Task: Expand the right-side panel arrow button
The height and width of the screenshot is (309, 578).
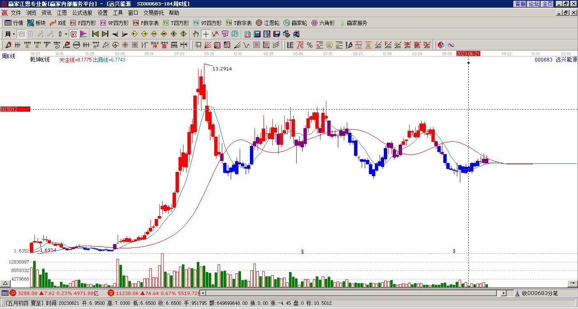Action: coord(572,283)
